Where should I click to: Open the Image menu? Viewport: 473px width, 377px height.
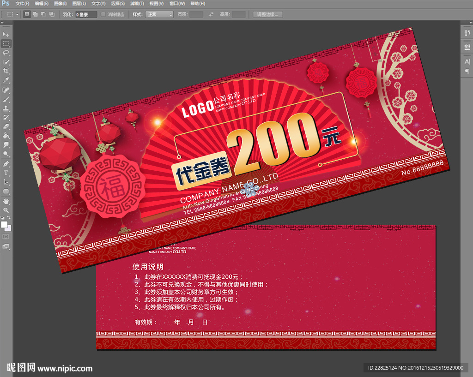tap(60, 4)
